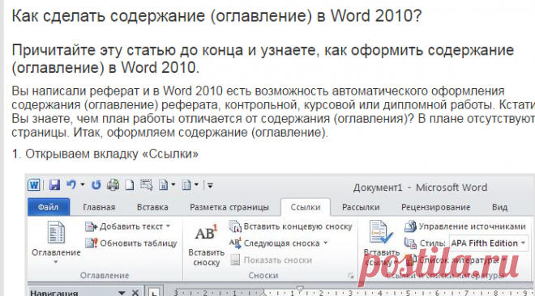Viewport: 535px width, 296px height.
Task: Save the document with the floppy disk icon
Action: tap(54, 185)
